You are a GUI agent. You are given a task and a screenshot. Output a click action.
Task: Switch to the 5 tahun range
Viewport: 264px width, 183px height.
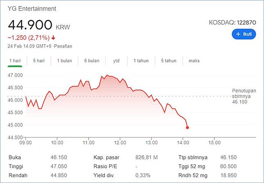click(x=168, y=61)
